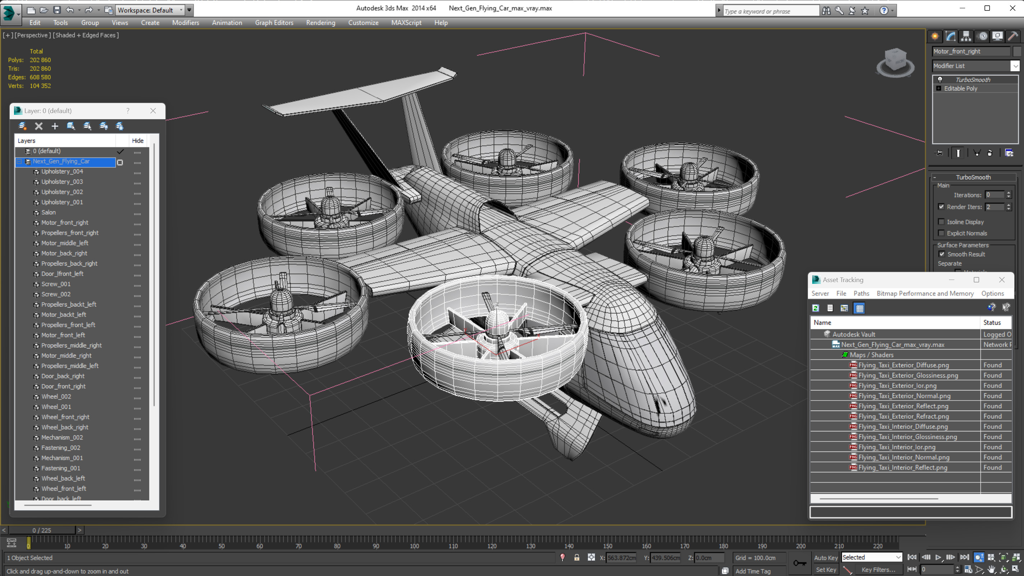Open the Selected key filter dropdown
Screen dimensions: 1024x576
tap(871, 557)
